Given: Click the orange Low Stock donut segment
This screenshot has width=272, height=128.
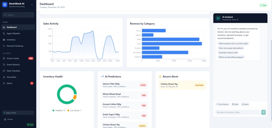Looking at the screenshot, I should [75, 97].
